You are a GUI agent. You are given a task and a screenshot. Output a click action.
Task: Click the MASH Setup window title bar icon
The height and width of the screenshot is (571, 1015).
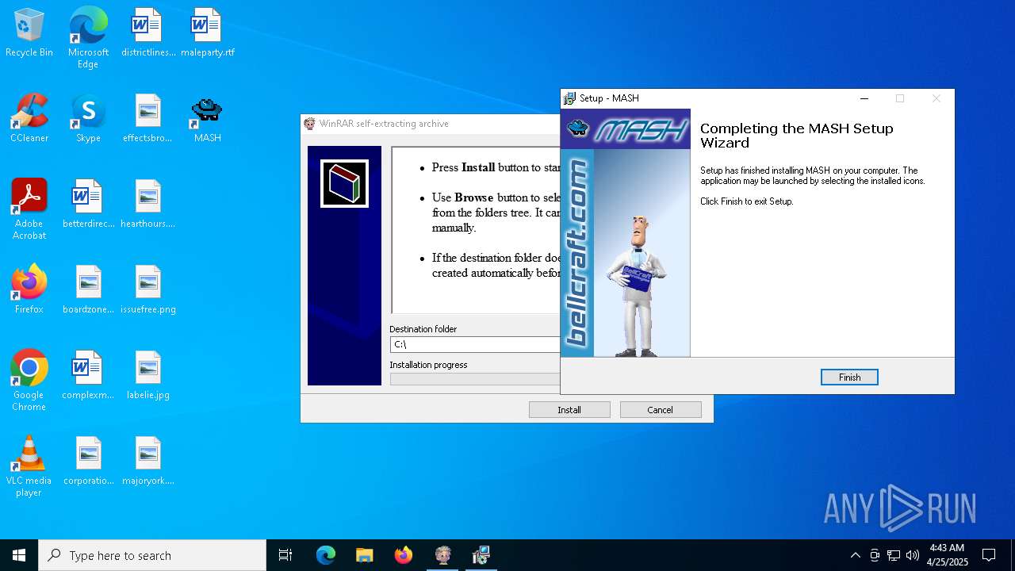tap(569, 98)
